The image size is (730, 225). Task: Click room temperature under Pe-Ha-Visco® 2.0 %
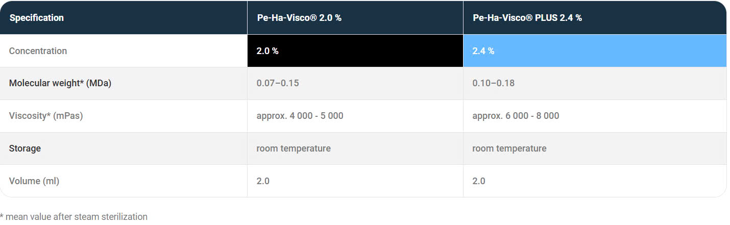click(x=294, y=148)
